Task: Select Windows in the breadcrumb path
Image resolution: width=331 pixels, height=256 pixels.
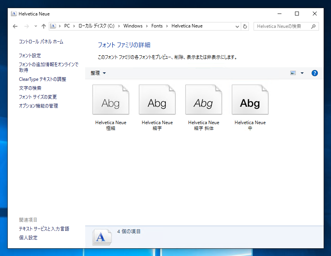Action: [x=133, y=26]
